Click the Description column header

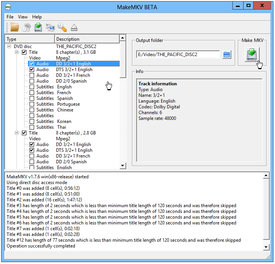[x=87, y=39]
